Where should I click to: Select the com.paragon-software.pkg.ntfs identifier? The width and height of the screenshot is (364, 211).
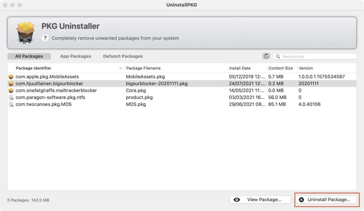tap(50, 98)
